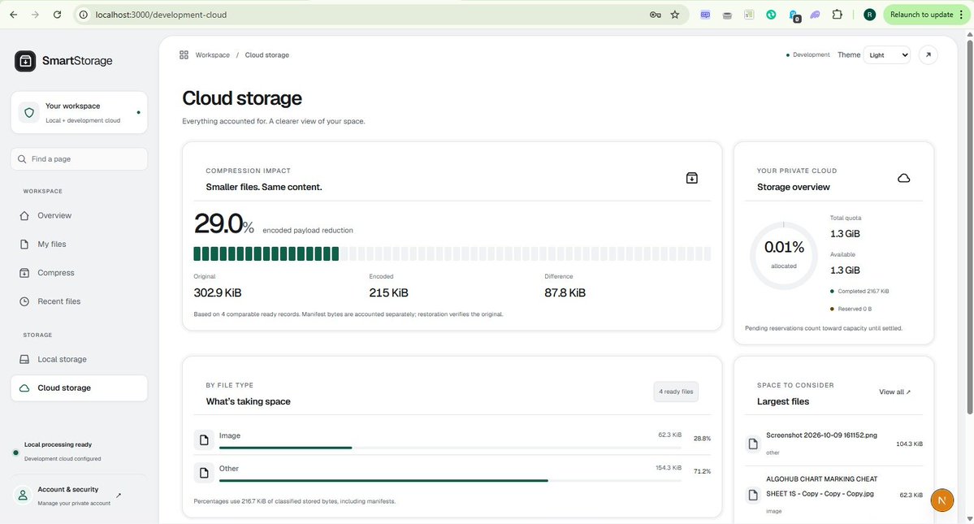
Task: Click the 0.01% allocated ring chart
Action: [x=783, y=255]
